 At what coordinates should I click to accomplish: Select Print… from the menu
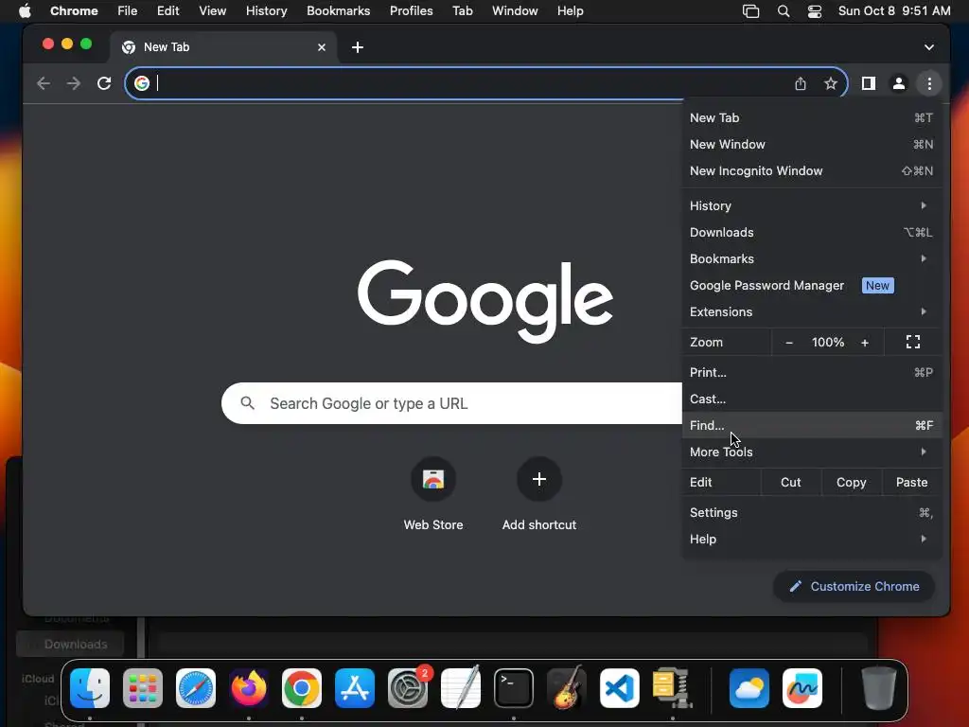812,372
